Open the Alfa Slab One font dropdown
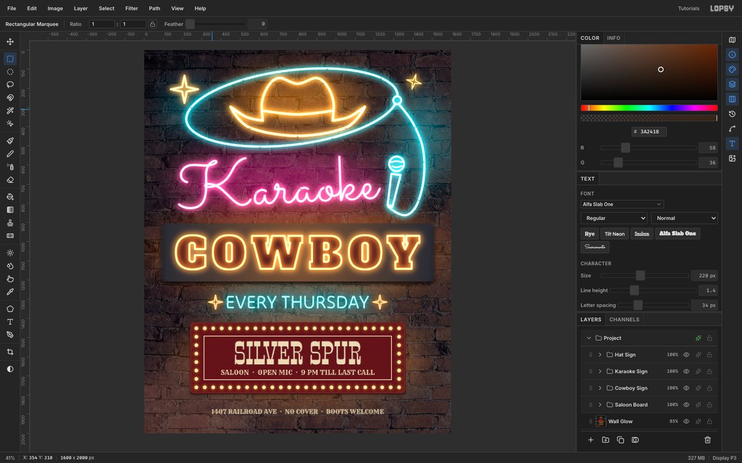This screenshot has height=463, width=742. 622,204
